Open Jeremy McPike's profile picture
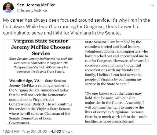 pyautogui.click(x=8, y=8)
